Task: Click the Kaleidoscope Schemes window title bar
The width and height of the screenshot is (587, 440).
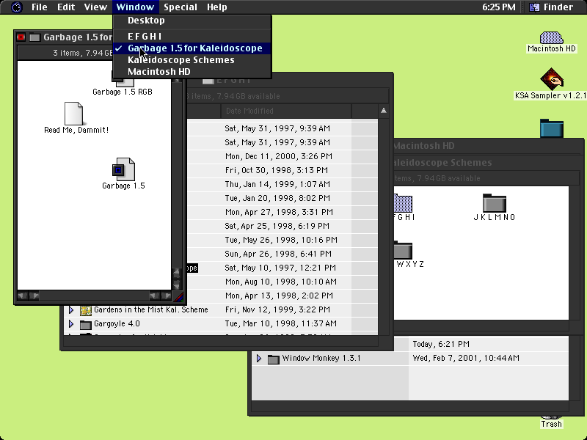Action: pos(488,163)
